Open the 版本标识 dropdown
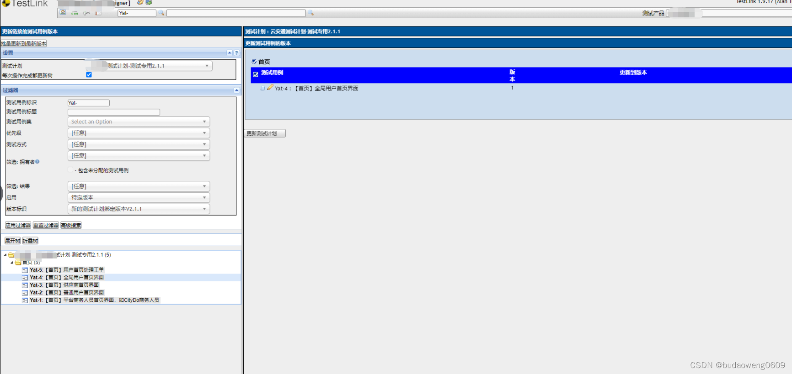The image size is (792, 374). [139, 209]
